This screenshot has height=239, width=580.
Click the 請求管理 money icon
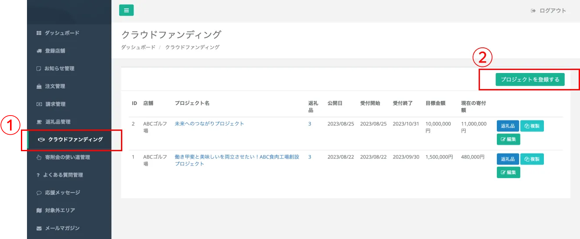(39, 104)
